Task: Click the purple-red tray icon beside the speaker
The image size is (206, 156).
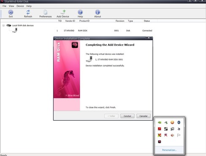Action: [166, 135]
